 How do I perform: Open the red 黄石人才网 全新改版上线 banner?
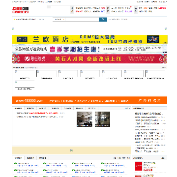[89, 59]
